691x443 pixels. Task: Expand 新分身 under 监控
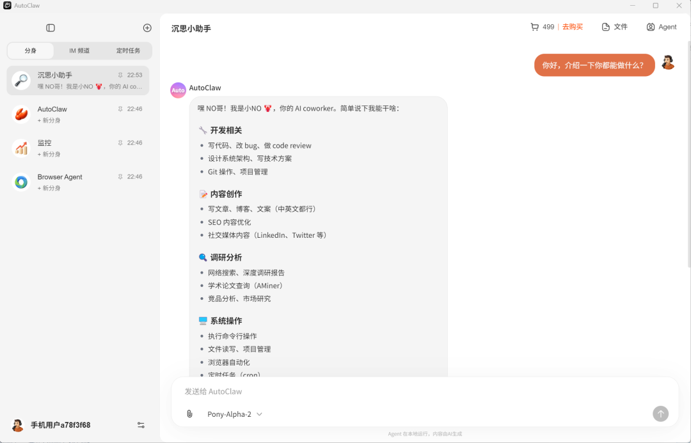[49, 154]
